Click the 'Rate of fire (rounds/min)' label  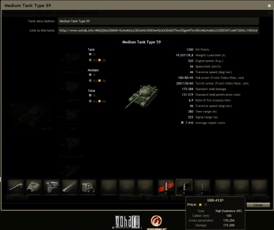click(213, 101)
